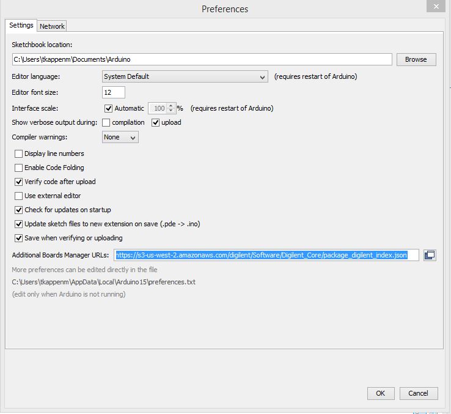The height and width of the screenshot is (414, 451).
Task: Uncheck Update sketch files to new extension
Action: (x=18, y=224)
